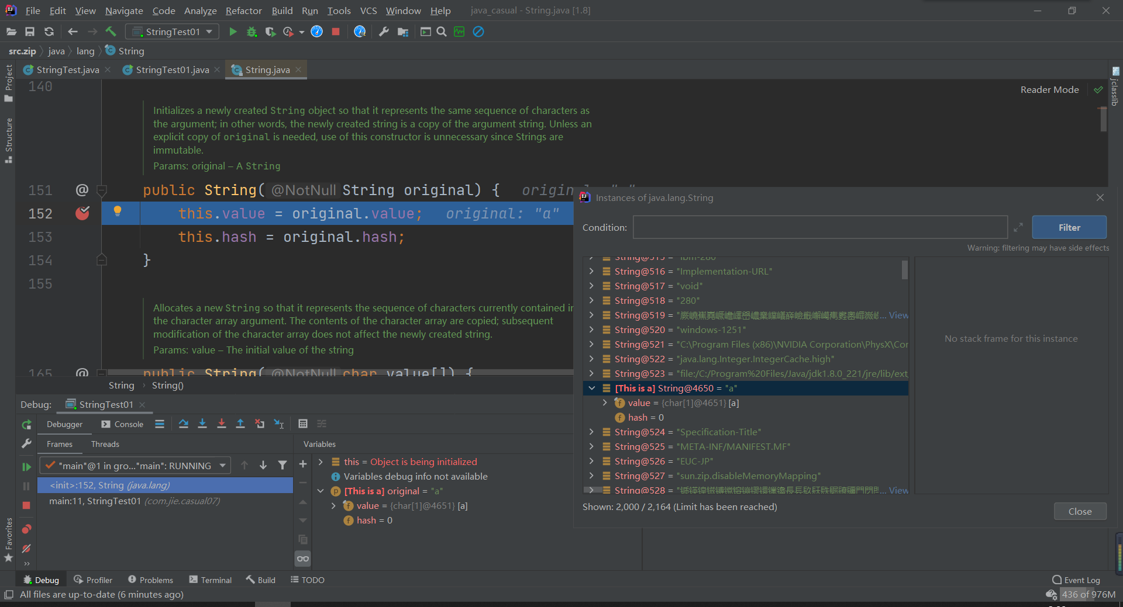Start debugging with the bug icon
This screenshot has width=1123, height=607.
(252, 32)
